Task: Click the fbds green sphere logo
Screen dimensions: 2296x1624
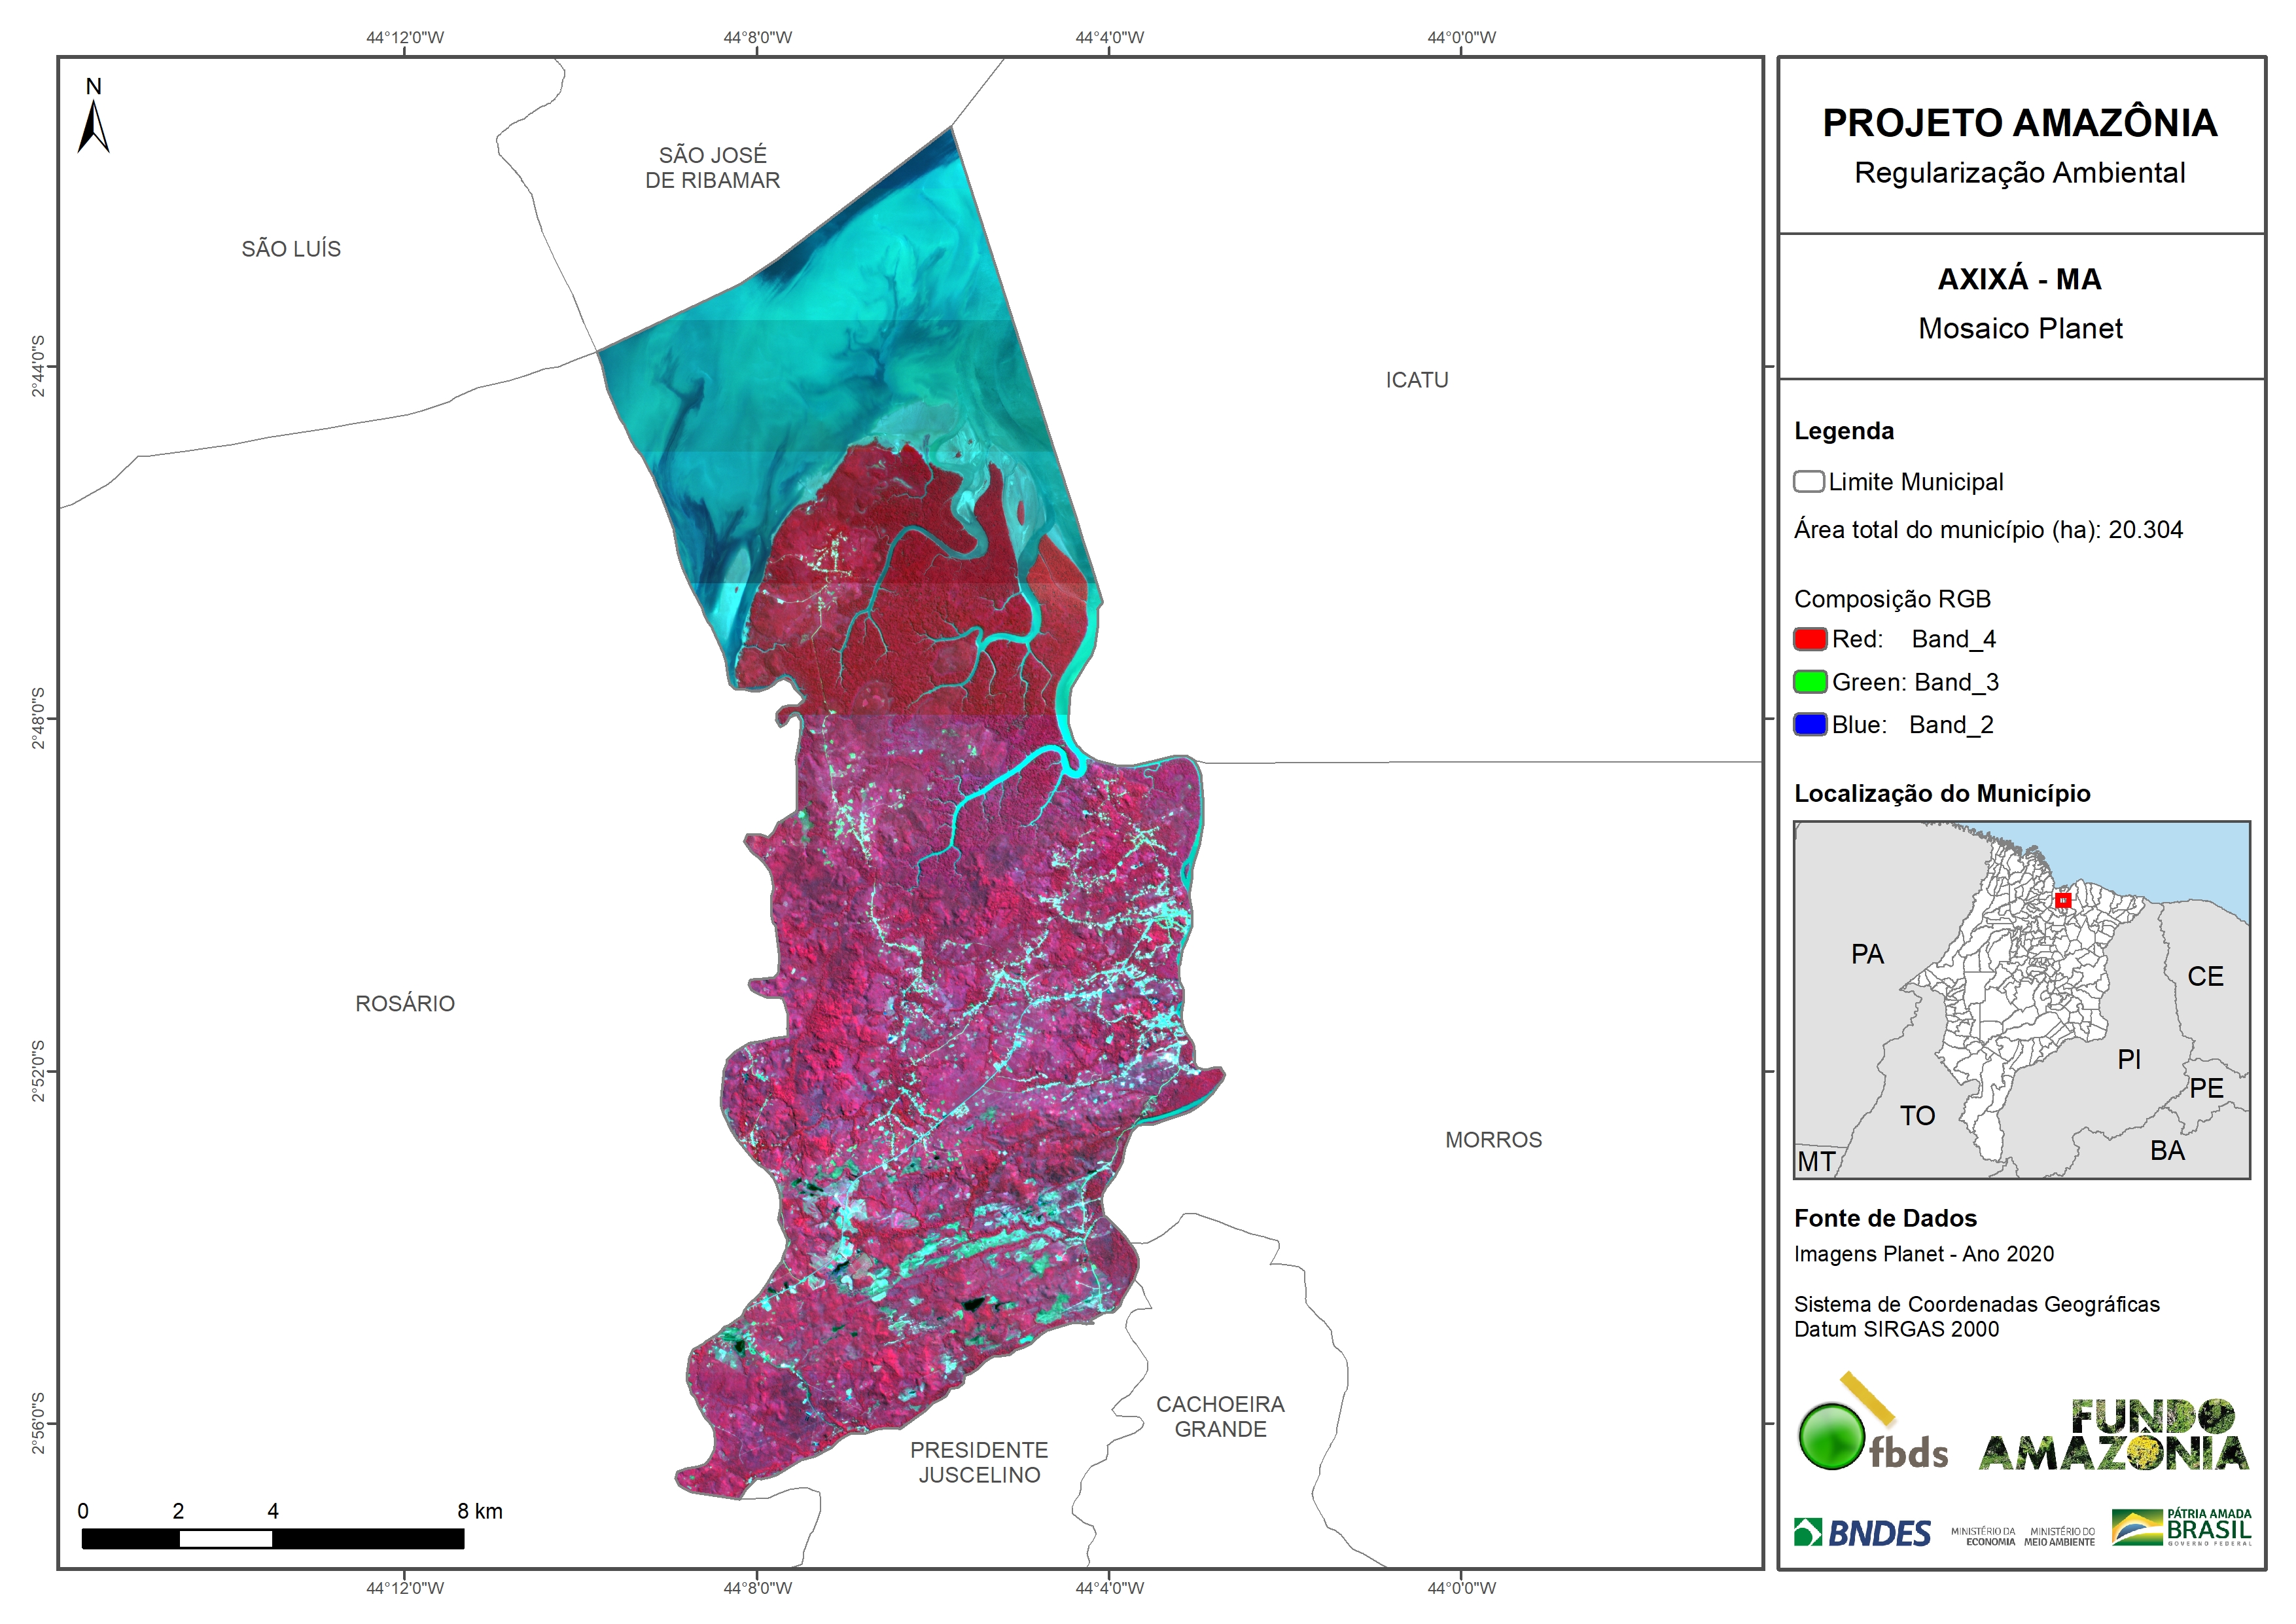Action: (x=1832, y=1436)
